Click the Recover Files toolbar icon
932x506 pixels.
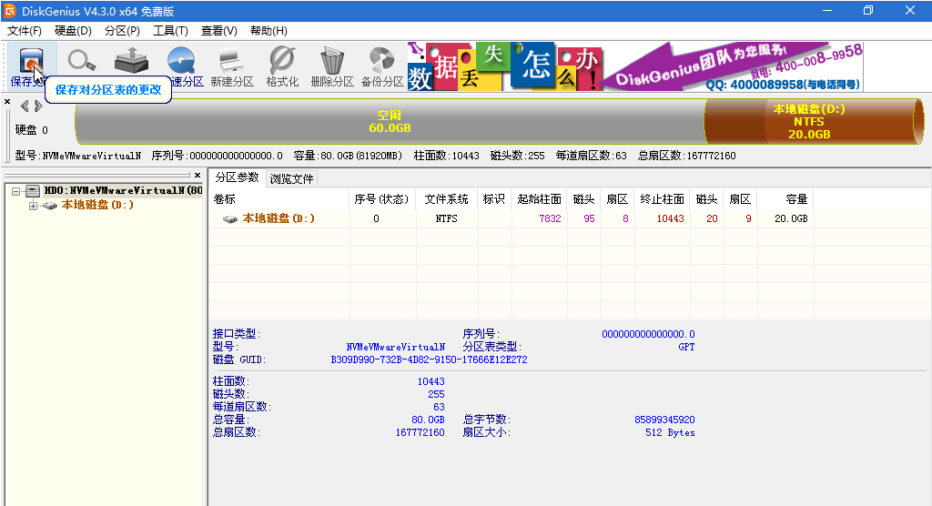pyautogui.click(x=132, y=60)
